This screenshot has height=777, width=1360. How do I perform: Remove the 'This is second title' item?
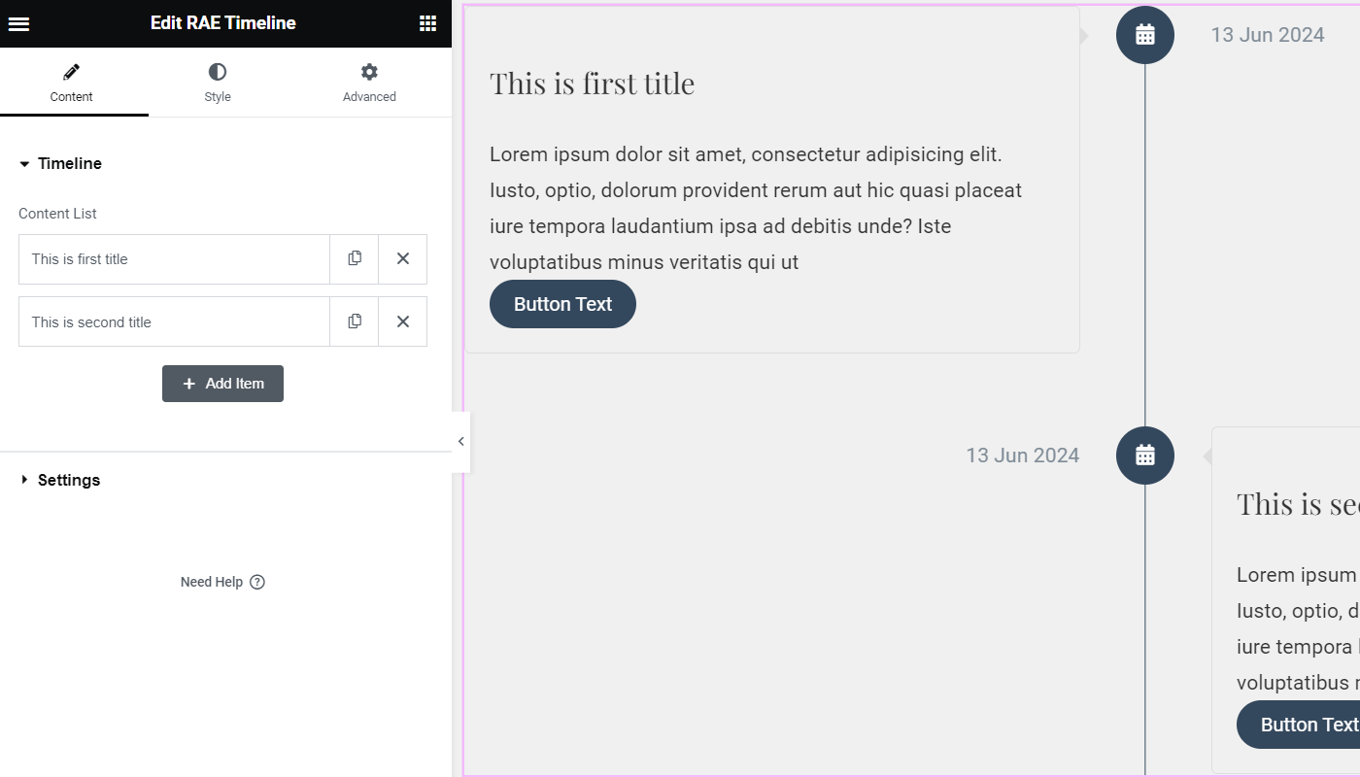coord(403,321)
